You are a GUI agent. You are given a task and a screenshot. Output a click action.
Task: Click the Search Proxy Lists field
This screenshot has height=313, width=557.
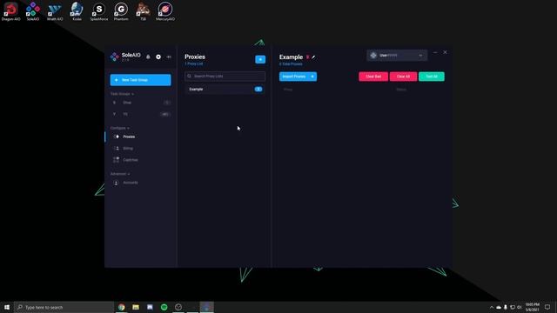[225, 76]
